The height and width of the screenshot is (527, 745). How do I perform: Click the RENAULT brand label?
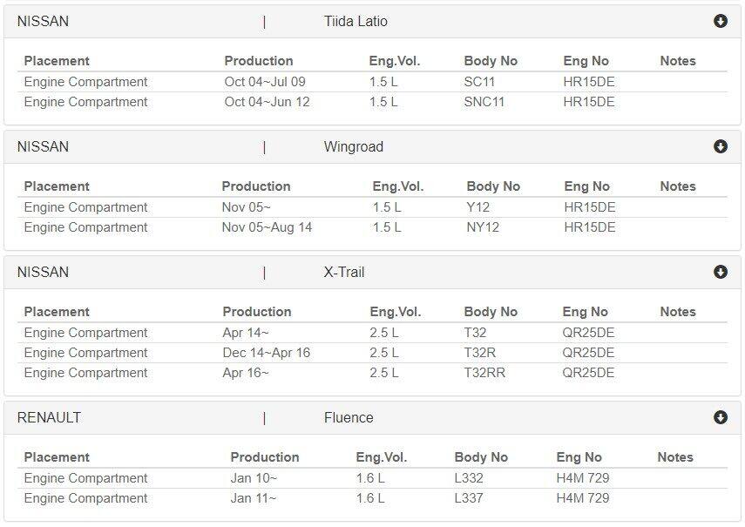(x=49, y=417)
